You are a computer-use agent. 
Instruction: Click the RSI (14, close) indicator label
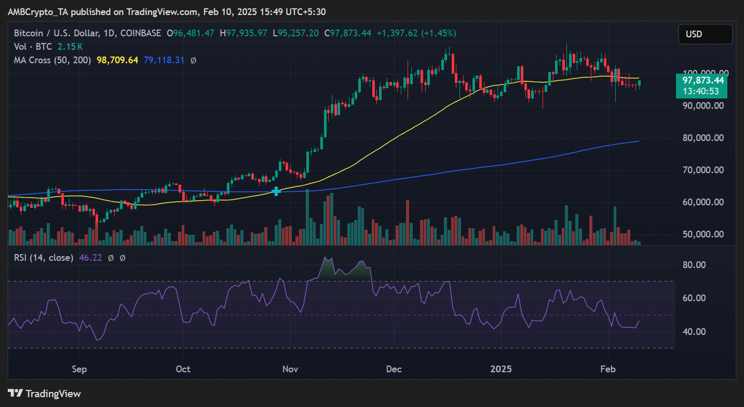(43, 257)
